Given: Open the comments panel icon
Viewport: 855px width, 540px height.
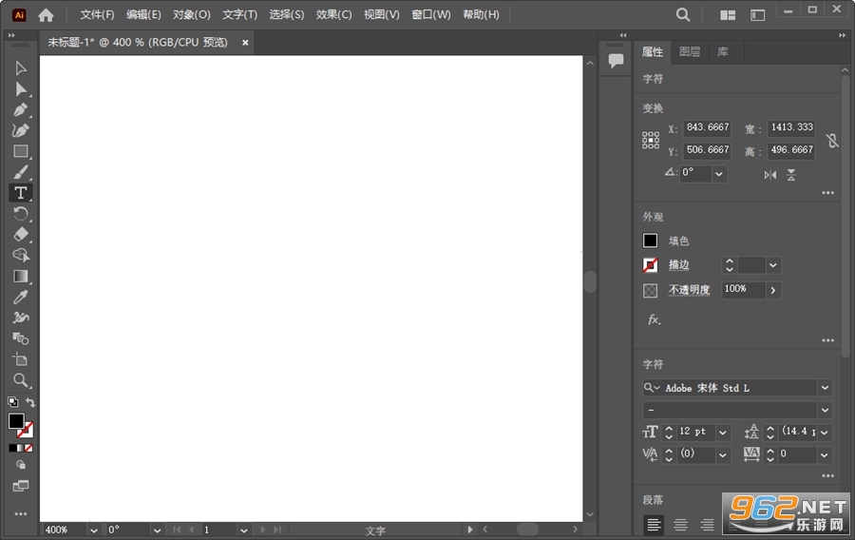Looking at the screenshot, I should pyautogui.click(x=616, y=61).
